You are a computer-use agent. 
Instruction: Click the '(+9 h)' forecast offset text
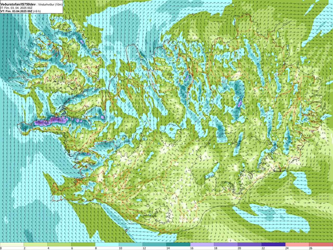tap(37, 11)
